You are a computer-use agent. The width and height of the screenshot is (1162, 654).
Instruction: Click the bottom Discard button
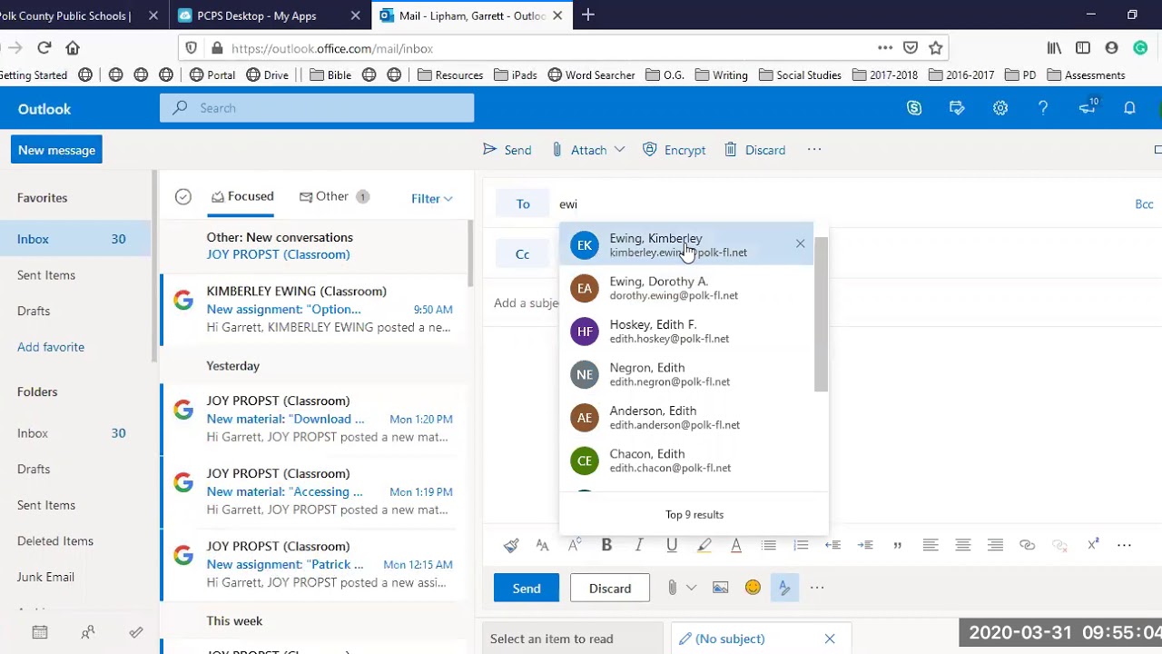(x=610, y=589)
